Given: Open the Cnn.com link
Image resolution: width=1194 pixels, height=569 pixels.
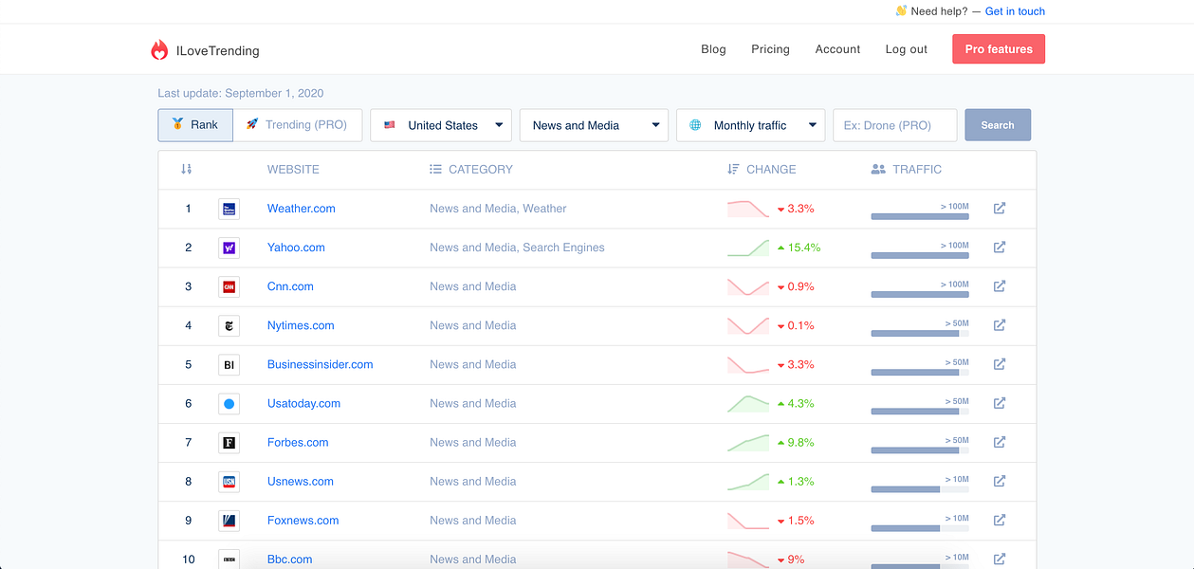Looking at the screenshot, I should pyautogui.click(x=290, y=286).
